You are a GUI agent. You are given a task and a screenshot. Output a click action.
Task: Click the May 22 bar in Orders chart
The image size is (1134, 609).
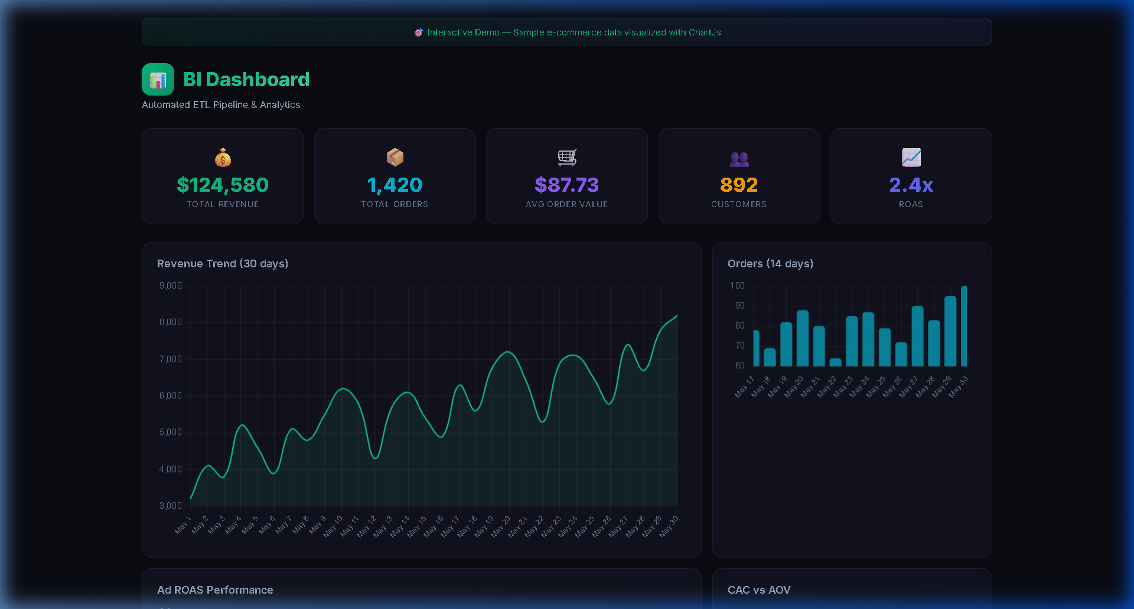click(835, 362)
